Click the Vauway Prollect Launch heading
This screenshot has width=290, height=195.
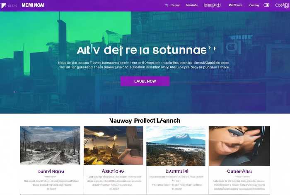[145, 121]
